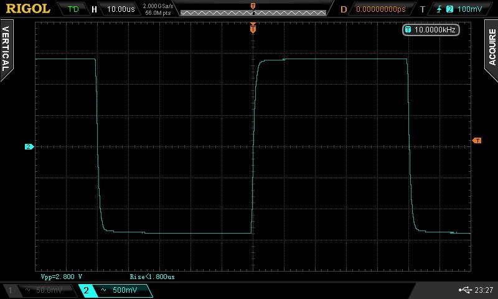The image size is (498, 299).
Task: Click the orange trigger position marker above grid
Action: 253,28
